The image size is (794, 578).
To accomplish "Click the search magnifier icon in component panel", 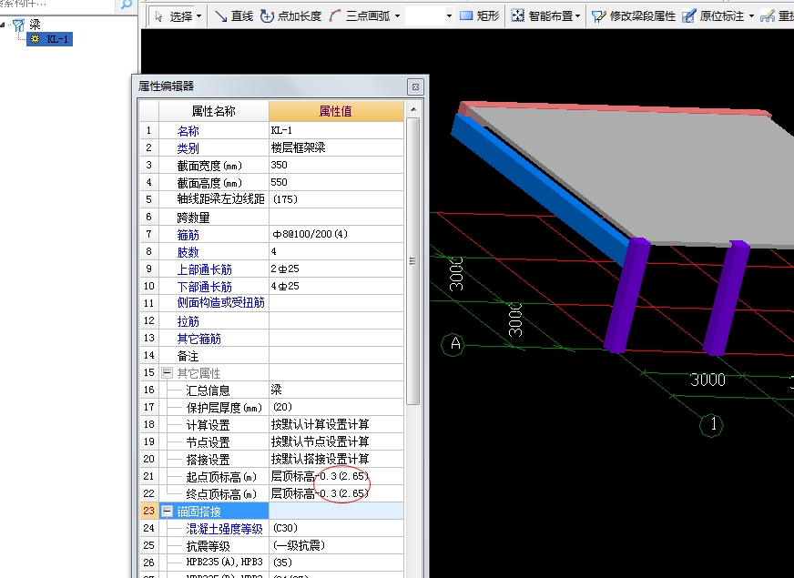I will pos(126,5).
